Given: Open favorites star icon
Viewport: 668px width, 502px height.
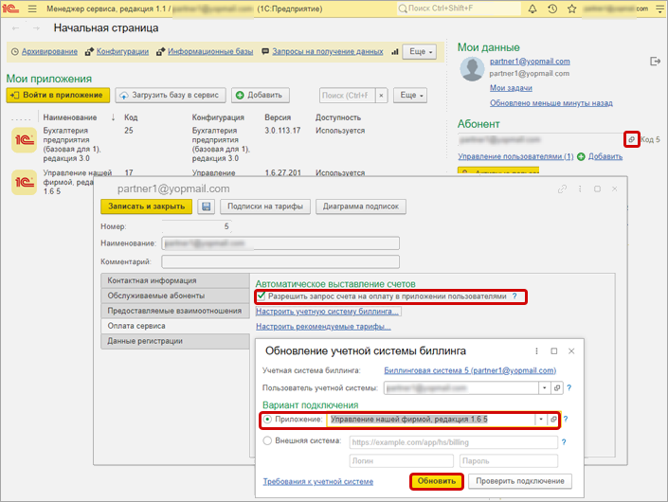Looking at the screenshot, I should [x=571, y=9].
